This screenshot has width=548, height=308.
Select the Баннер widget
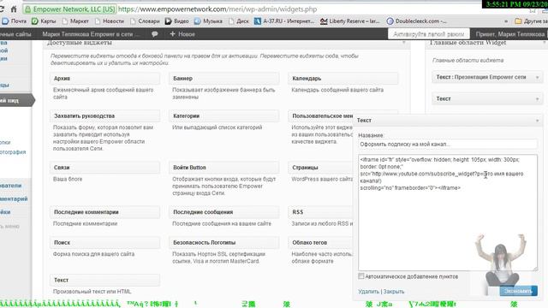(x=224, y=79)
